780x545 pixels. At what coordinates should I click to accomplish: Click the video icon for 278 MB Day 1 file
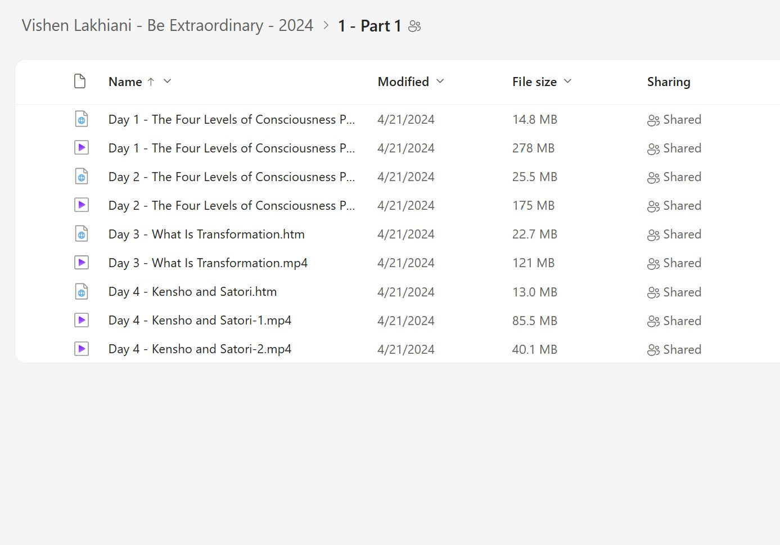pyautogui.click(x=82, y=148)
